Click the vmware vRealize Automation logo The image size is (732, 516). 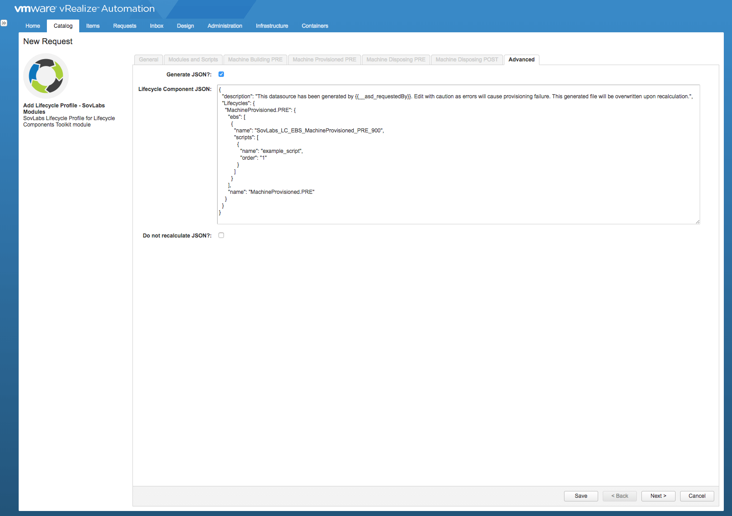pyautogui.click(x=83, y=8)
